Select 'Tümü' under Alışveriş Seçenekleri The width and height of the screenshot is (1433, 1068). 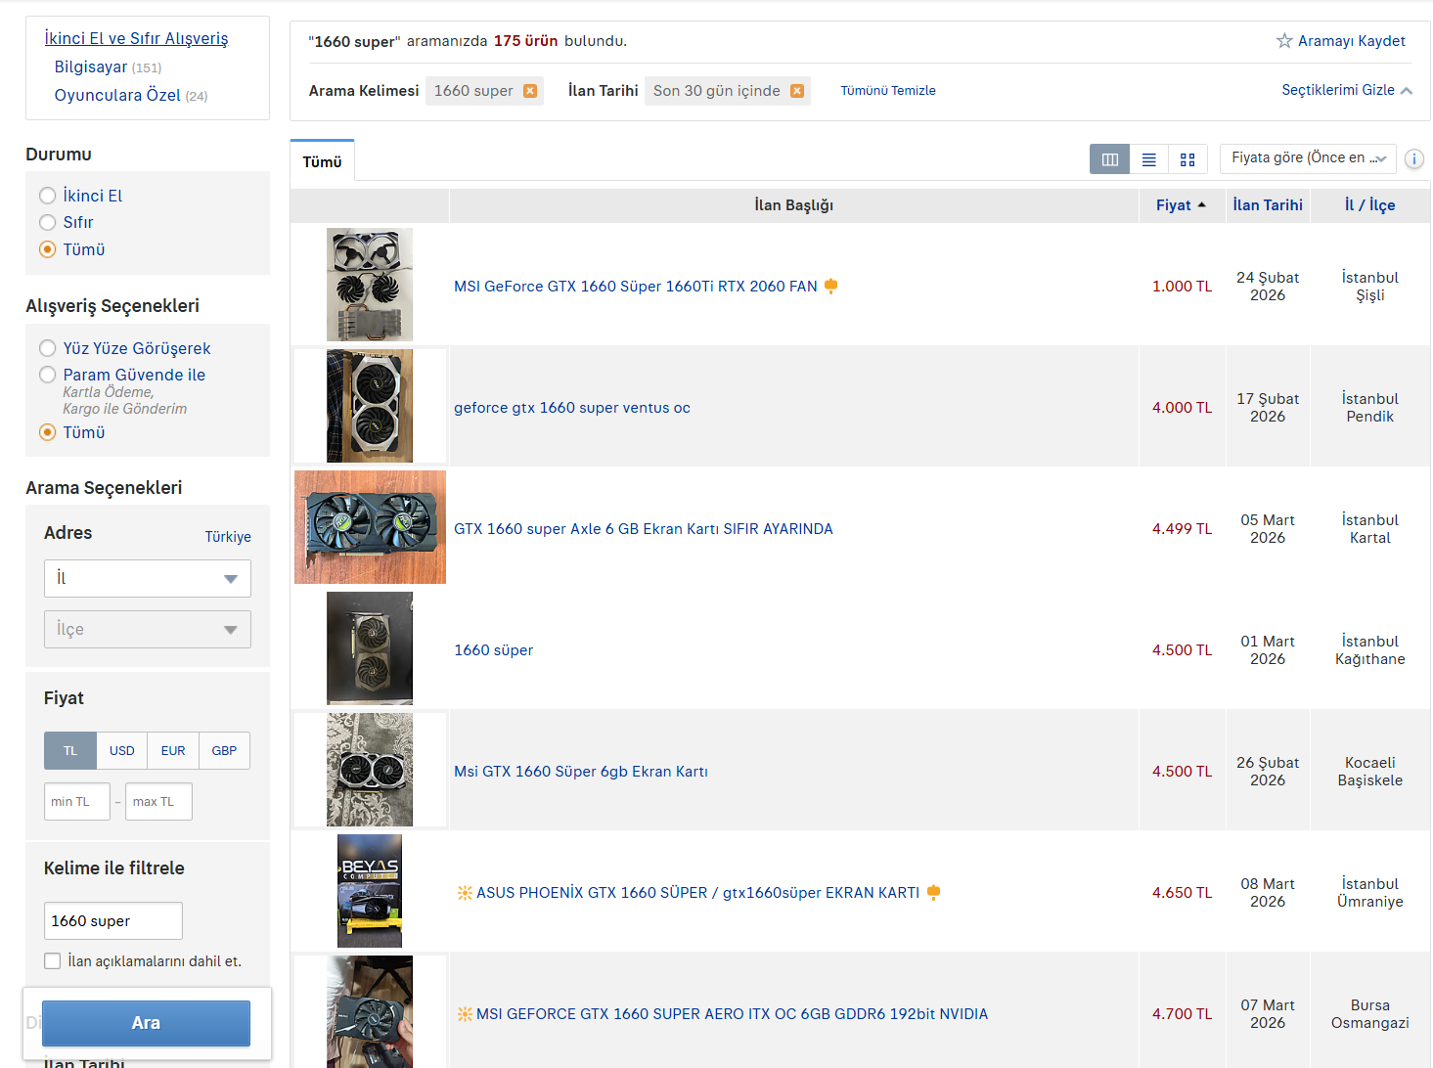[47, 432]
